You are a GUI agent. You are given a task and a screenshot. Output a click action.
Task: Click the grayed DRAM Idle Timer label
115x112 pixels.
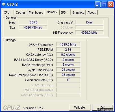pos(42,85)
